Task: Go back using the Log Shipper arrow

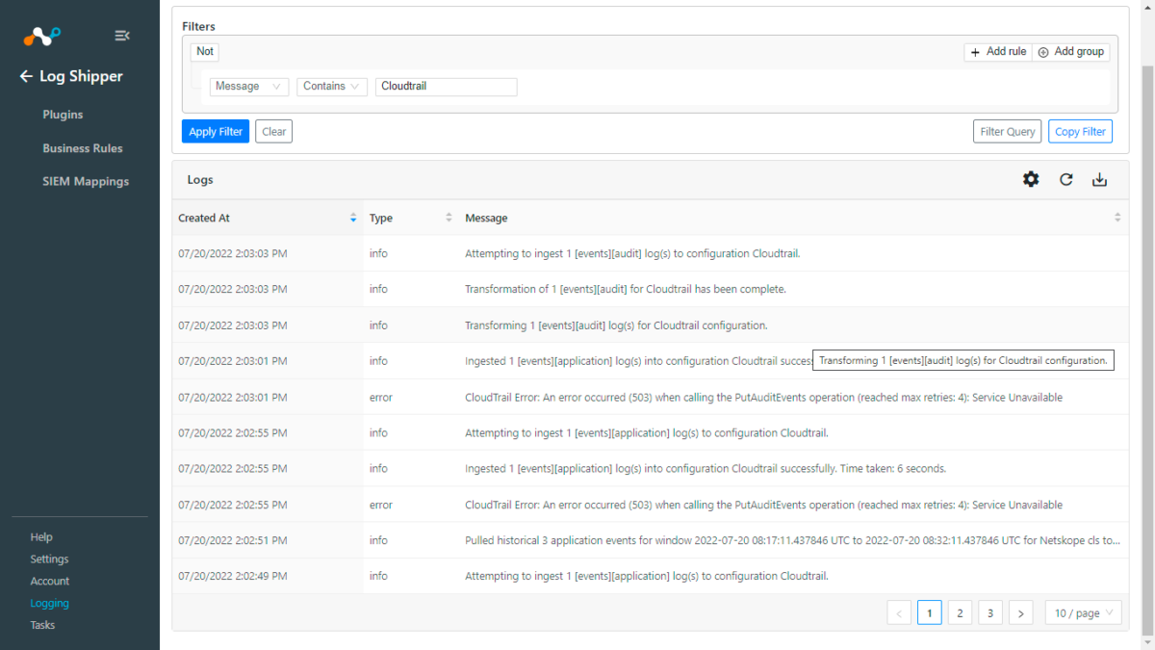Action: point(25,76)
